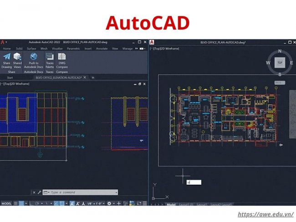
Task: Click the TOP face of the ViewCube
Action: (x=280, y=62)
